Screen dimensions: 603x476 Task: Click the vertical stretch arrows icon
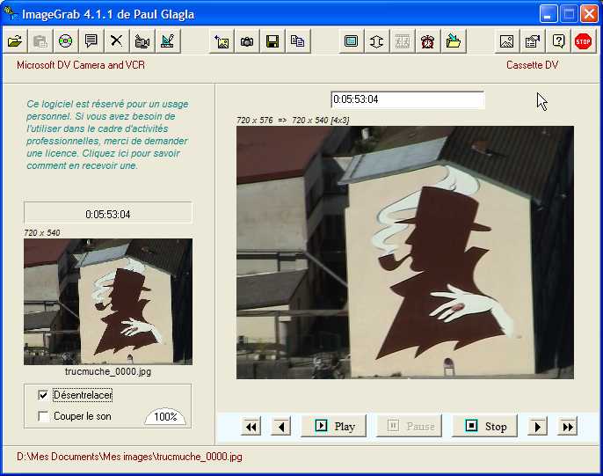pos(376,40)
